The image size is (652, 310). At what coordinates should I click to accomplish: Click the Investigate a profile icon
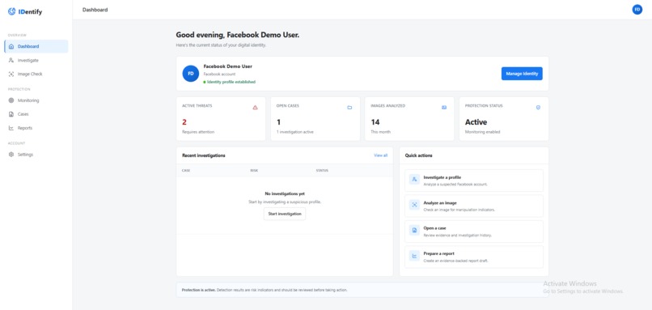click(414, 180)
